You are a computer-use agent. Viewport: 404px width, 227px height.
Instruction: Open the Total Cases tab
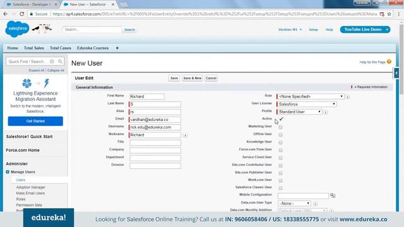[x=61, y=48]
